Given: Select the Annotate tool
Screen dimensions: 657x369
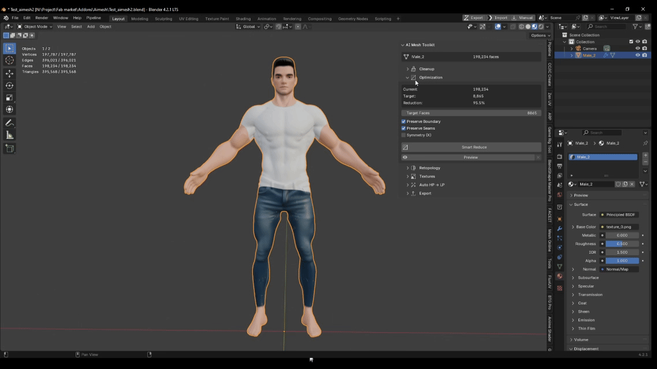Looking at the screenshot, I should 9,123.
